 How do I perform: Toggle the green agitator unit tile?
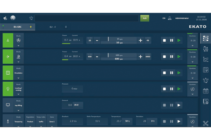(x=8, y=40)
